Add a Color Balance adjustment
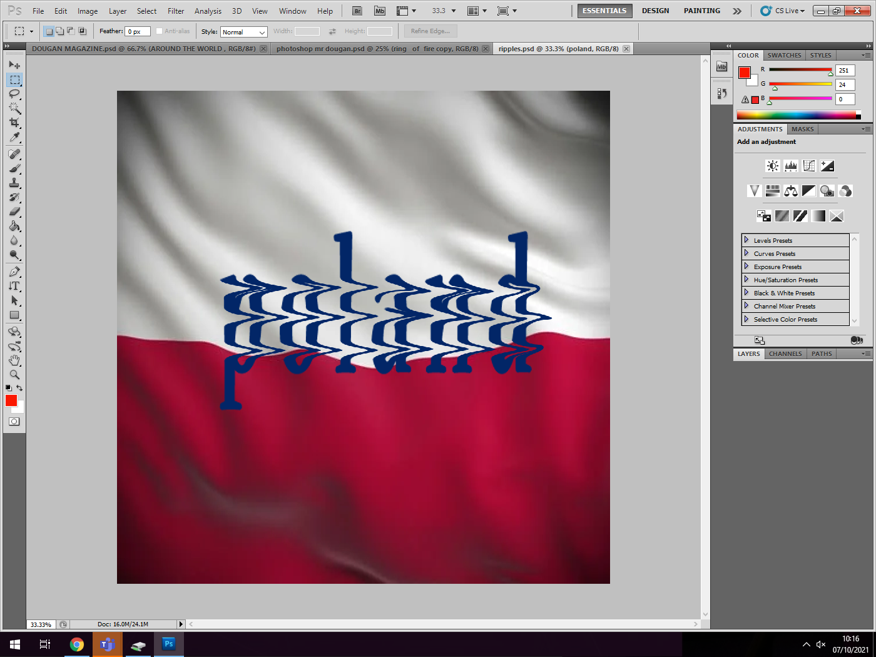 coord(791,191)
